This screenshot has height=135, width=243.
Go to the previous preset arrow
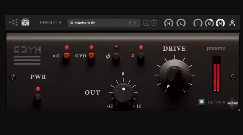coord(130,23)
